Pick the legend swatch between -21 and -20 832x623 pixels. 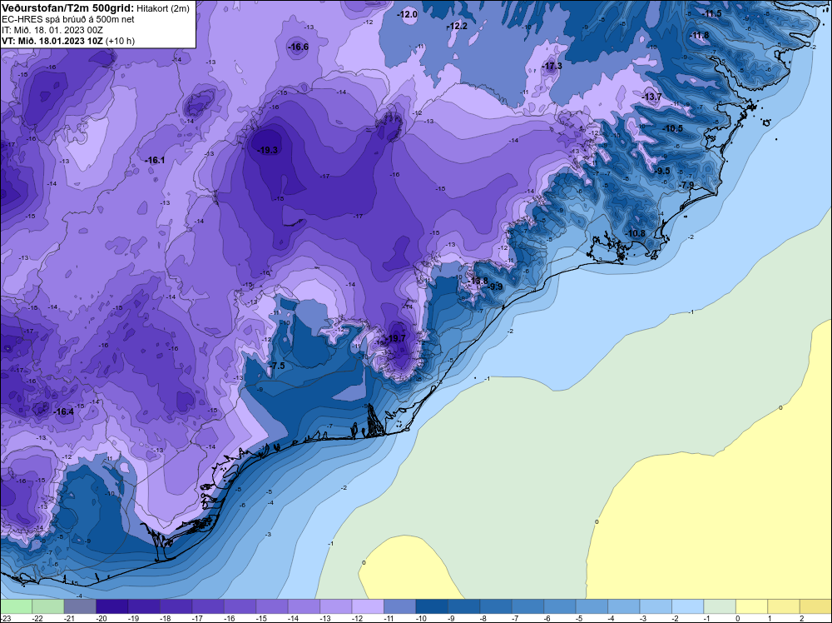point(80,606)
